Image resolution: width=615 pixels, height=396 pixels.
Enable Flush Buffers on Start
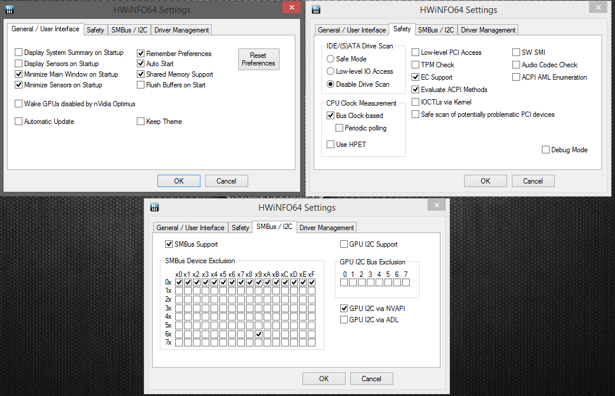pyautogui.click(x=171, y=85)
